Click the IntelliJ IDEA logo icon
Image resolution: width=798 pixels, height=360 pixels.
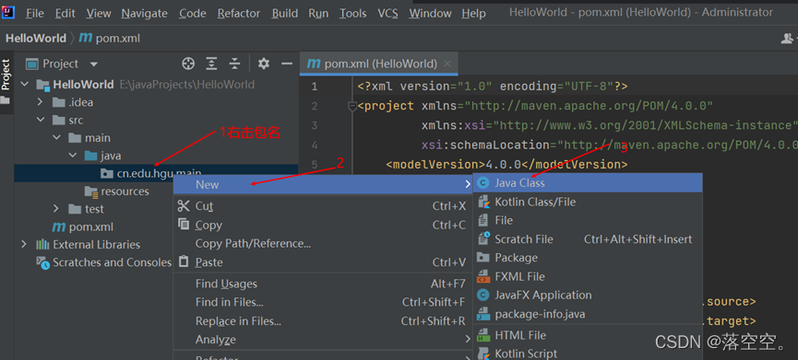tap(7, 12)
